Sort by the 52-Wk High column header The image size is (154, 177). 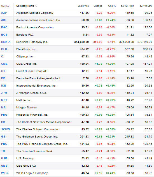coord(127,6)
